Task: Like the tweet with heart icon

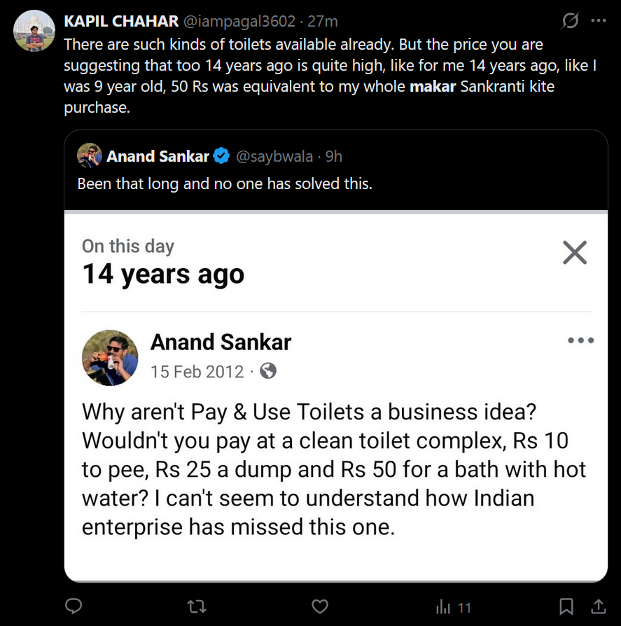Action: [320, 606]
